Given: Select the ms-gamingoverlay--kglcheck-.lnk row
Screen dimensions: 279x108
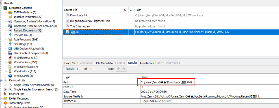Looking at the screenshot, I should (x=171, y=21).
